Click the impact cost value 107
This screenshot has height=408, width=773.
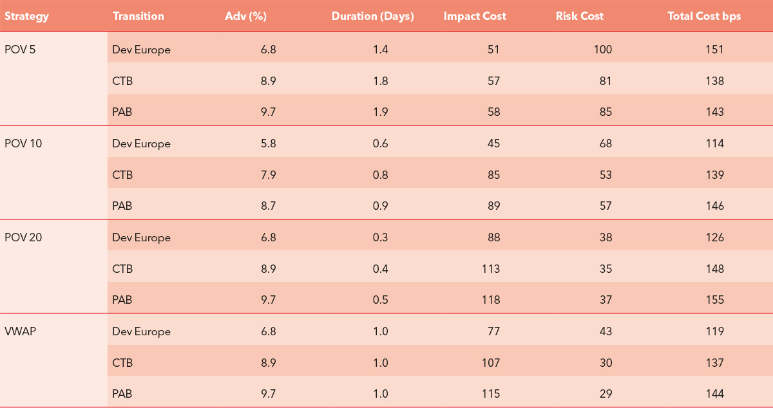pos(490,363)
